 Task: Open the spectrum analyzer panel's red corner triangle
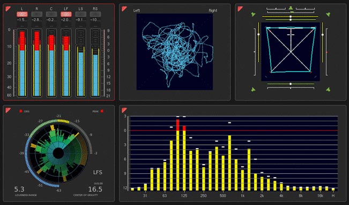click(x=124, y=110)
